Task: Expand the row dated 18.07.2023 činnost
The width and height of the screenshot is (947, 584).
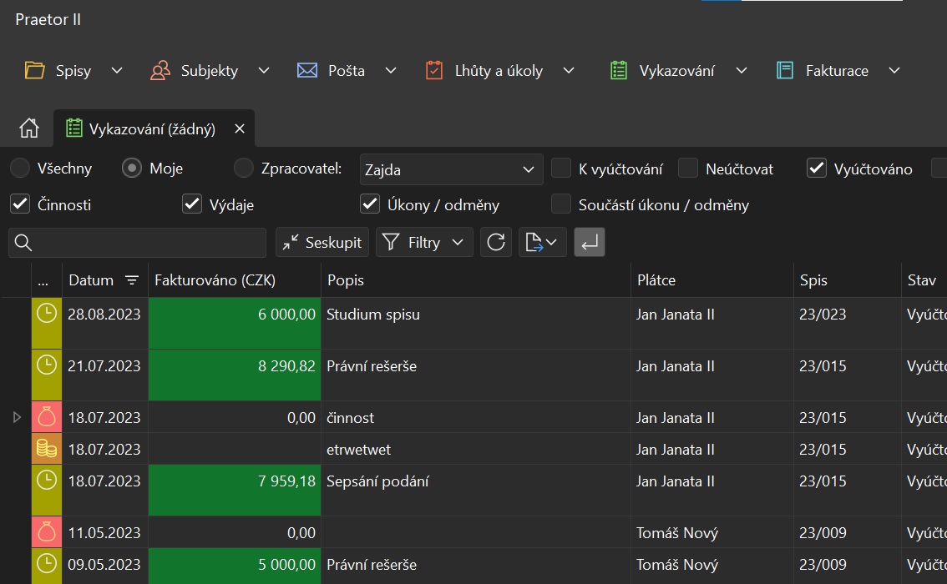Action: (x=17, y=417)
